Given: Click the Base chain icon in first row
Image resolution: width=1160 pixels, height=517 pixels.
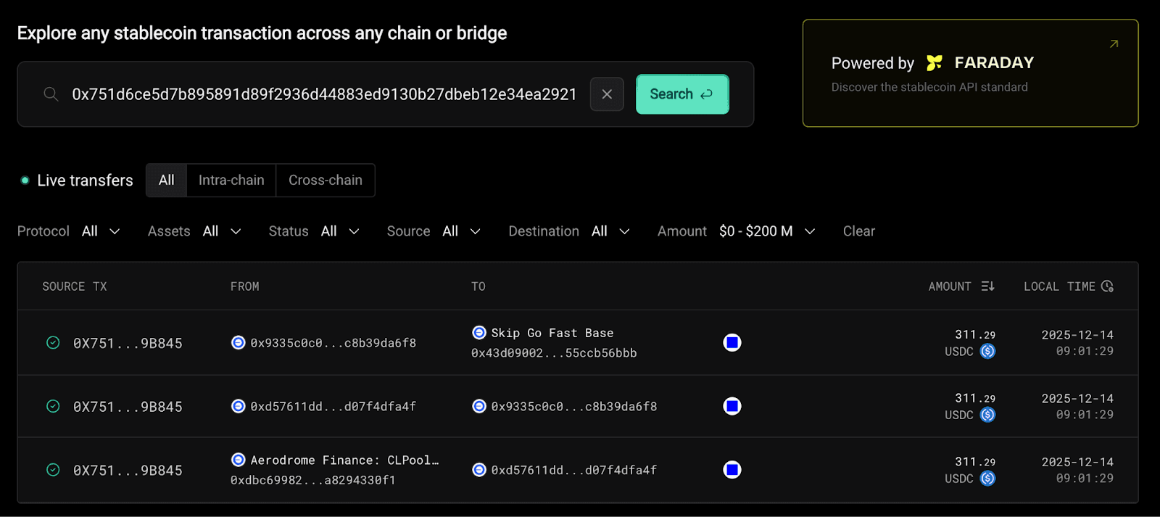Looking at the screenshot, I should coord(732,342).
